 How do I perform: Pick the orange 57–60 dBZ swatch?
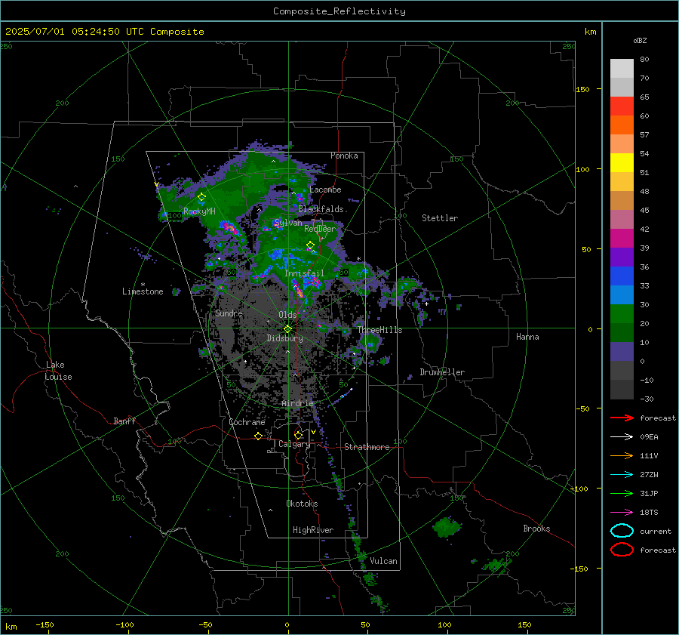(x=622, y=125)
